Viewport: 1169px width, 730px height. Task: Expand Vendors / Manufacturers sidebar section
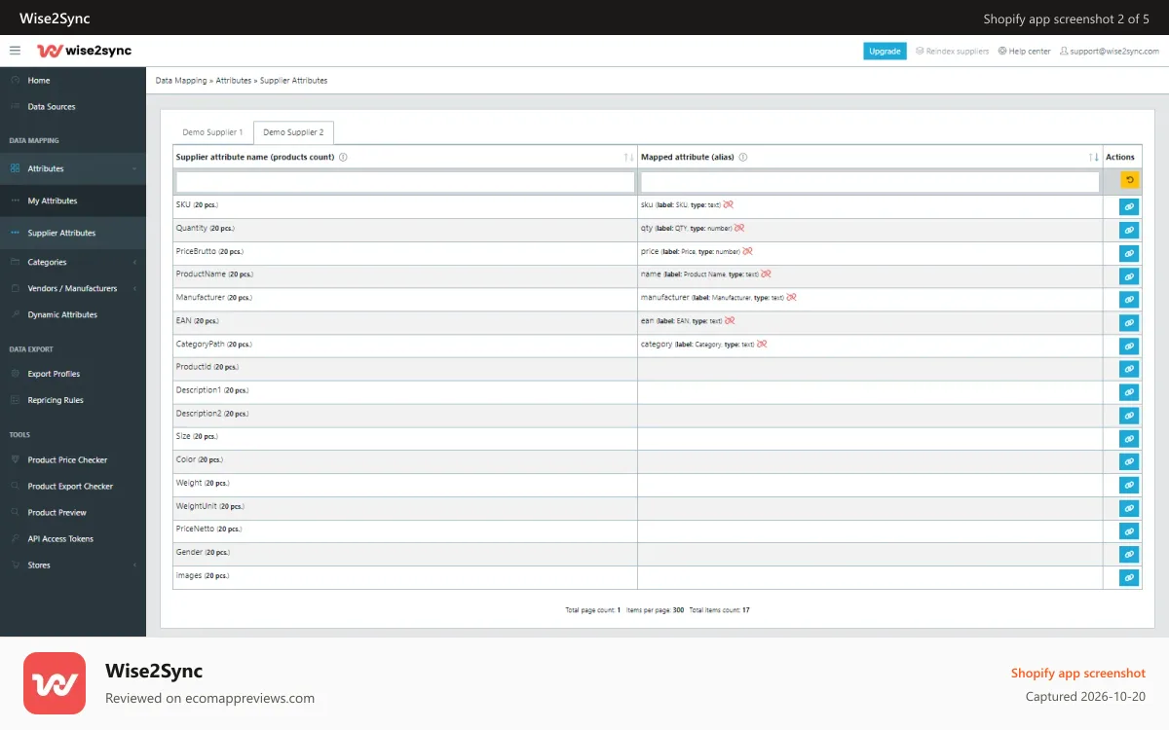[73, 288]
